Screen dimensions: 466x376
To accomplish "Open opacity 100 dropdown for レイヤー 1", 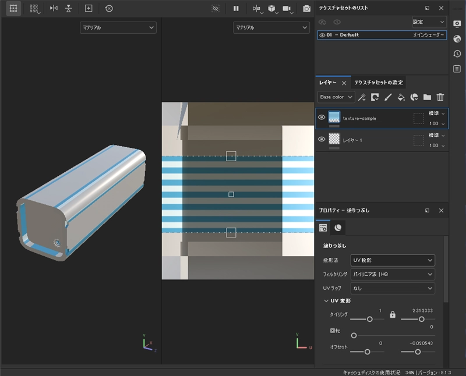I will pos(436,146).
